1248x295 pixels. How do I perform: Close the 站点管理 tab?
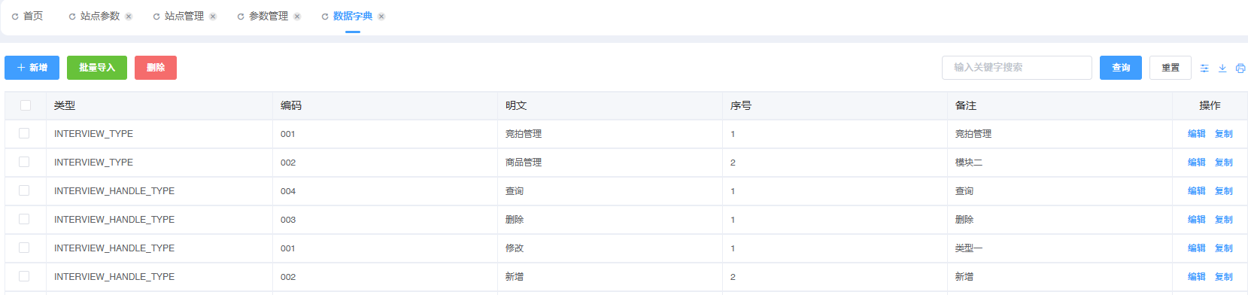(213, 17)
